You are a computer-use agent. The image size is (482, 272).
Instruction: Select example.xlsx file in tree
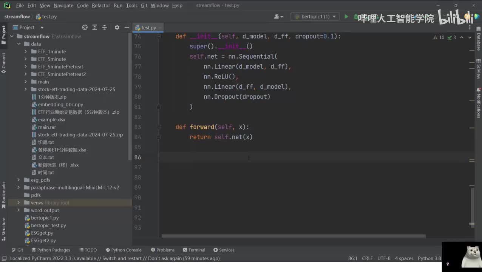tap(52, 120)
